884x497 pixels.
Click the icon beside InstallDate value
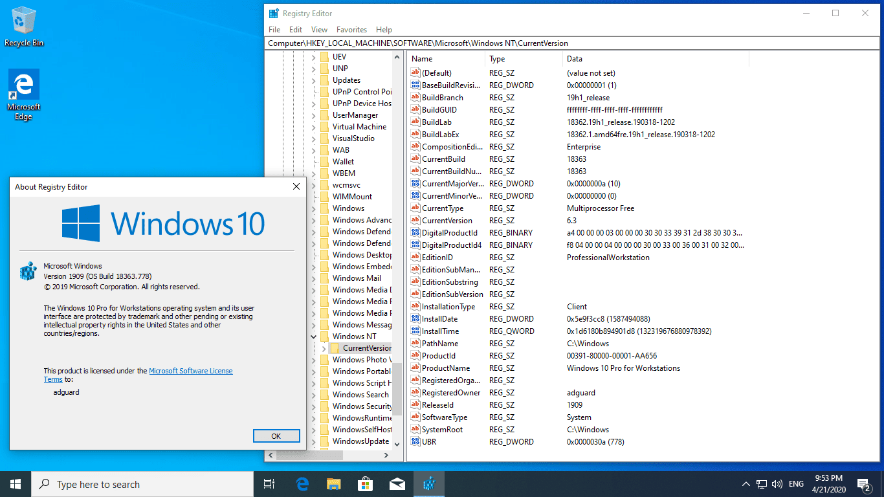click(x=415, y=319)
